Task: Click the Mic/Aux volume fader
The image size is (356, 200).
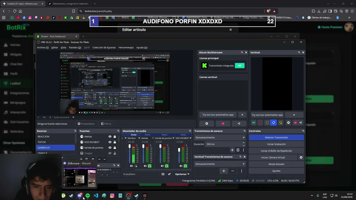Action: click(x=129, y=146)
